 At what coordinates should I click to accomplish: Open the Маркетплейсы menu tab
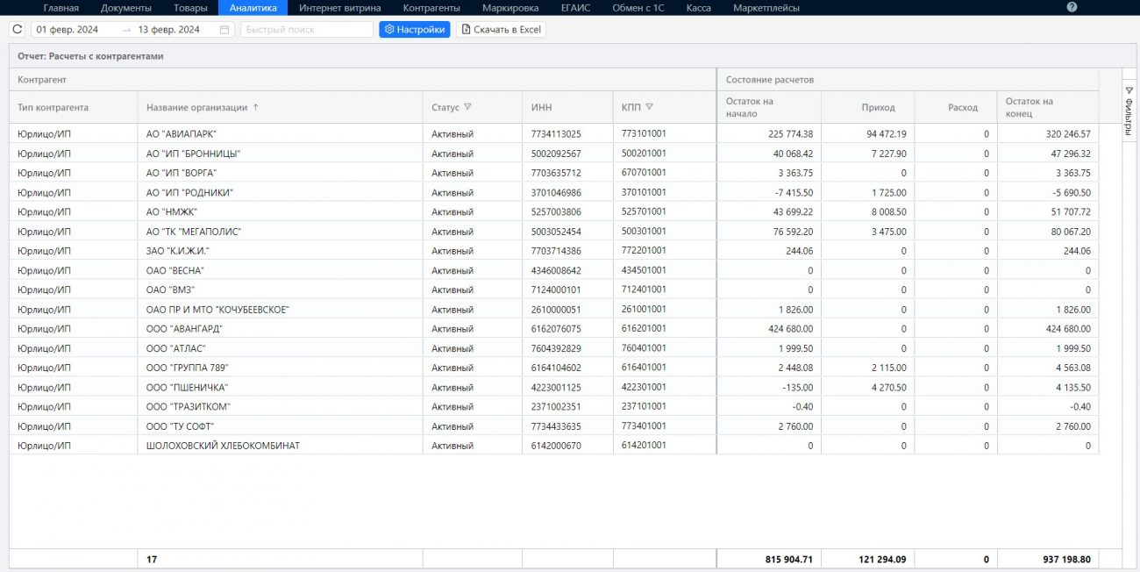766,8
